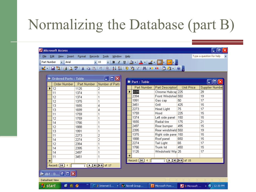Select the Chrome Hubcap description cell

point(166,92)
